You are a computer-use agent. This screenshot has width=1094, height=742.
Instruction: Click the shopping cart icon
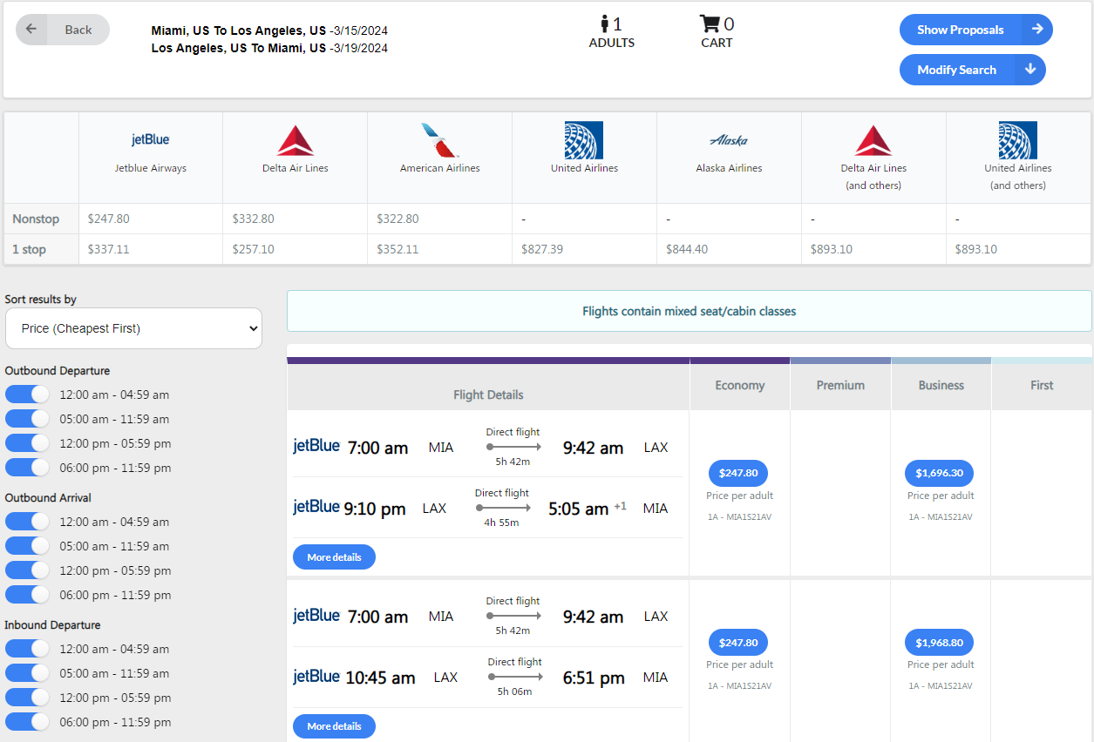(710, 24)
